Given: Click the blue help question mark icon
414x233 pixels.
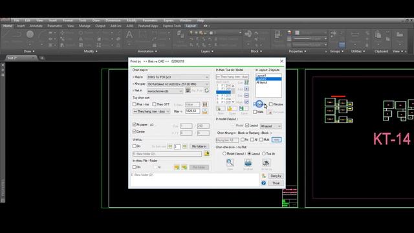Looking at the screenshot, I should pos(263,183).
